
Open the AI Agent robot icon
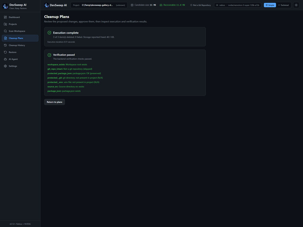[x=5, y=59]
